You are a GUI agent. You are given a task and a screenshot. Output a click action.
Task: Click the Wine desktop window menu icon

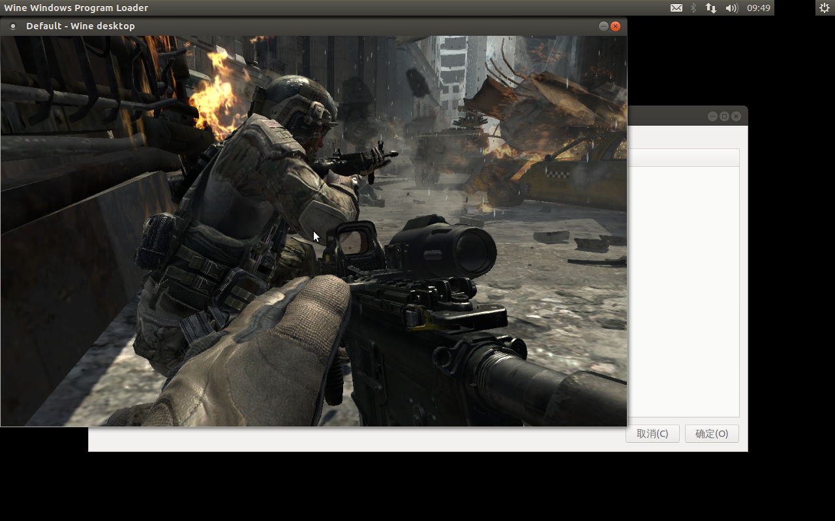pos(12,27)
